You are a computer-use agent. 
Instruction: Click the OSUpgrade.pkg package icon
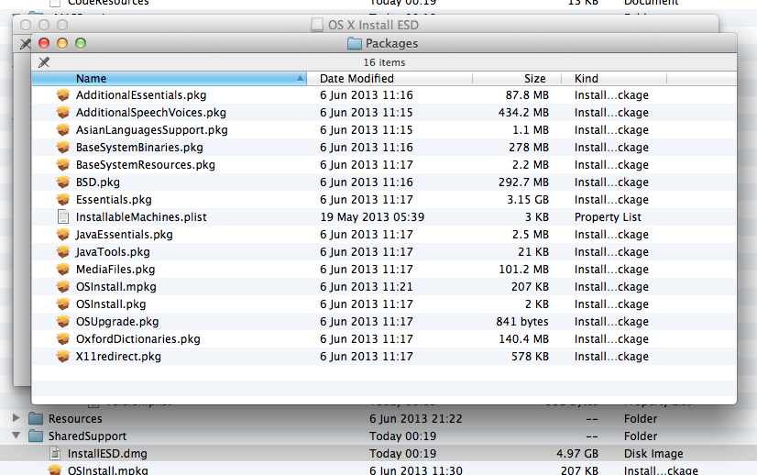(62, 321)
